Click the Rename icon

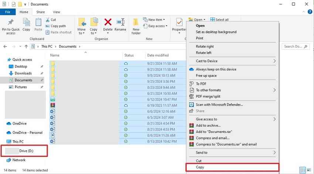click(x=120, y=22)
